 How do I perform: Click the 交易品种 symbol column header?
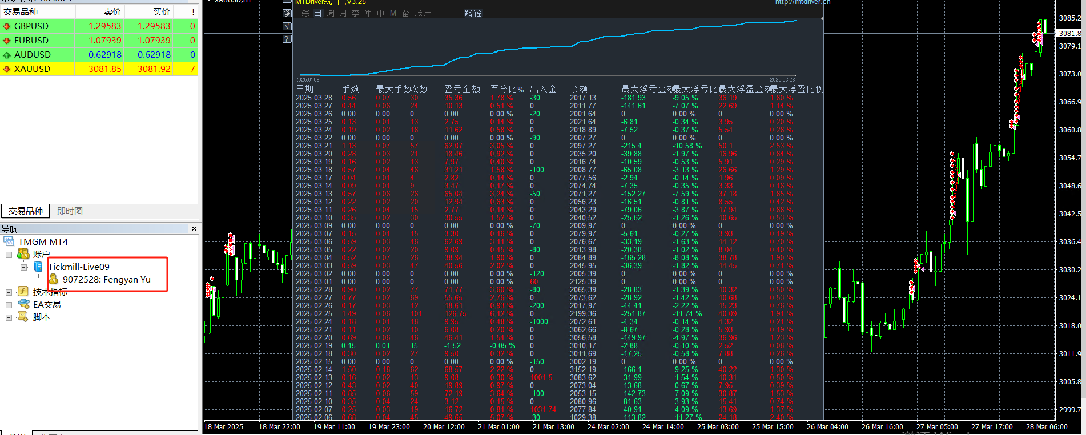[x=38, y=12]
